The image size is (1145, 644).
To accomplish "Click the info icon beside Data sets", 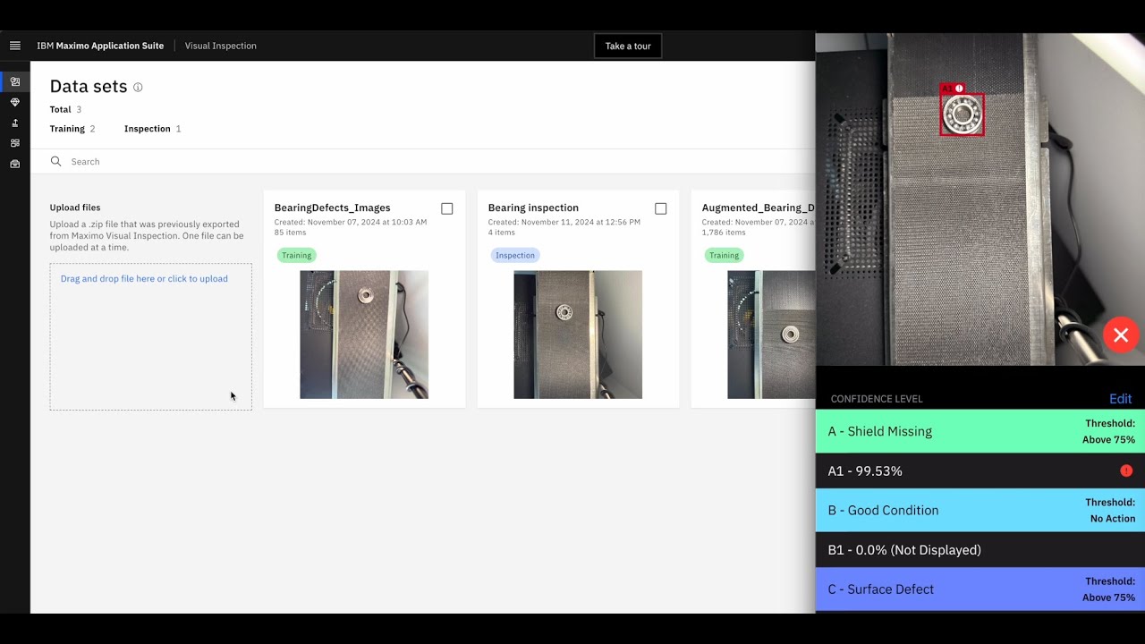I will point(138,88).
